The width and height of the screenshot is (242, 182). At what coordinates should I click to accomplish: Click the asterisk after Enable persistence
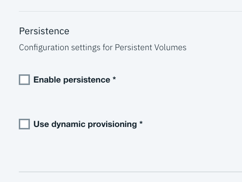click(x=114, y=79)
